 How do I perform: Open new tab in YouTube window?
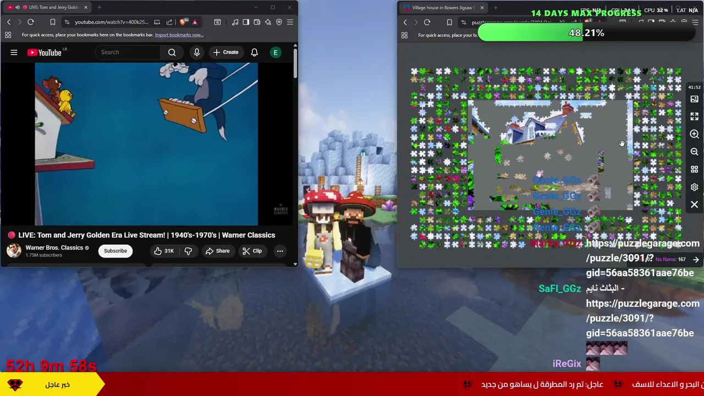99,7
